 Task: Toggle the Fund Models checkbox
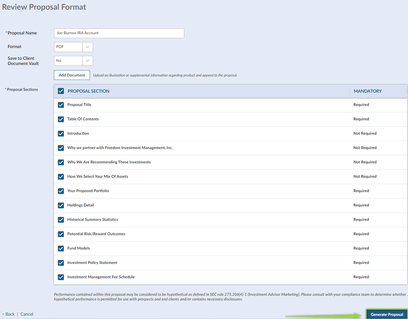[x=61, y=248]
